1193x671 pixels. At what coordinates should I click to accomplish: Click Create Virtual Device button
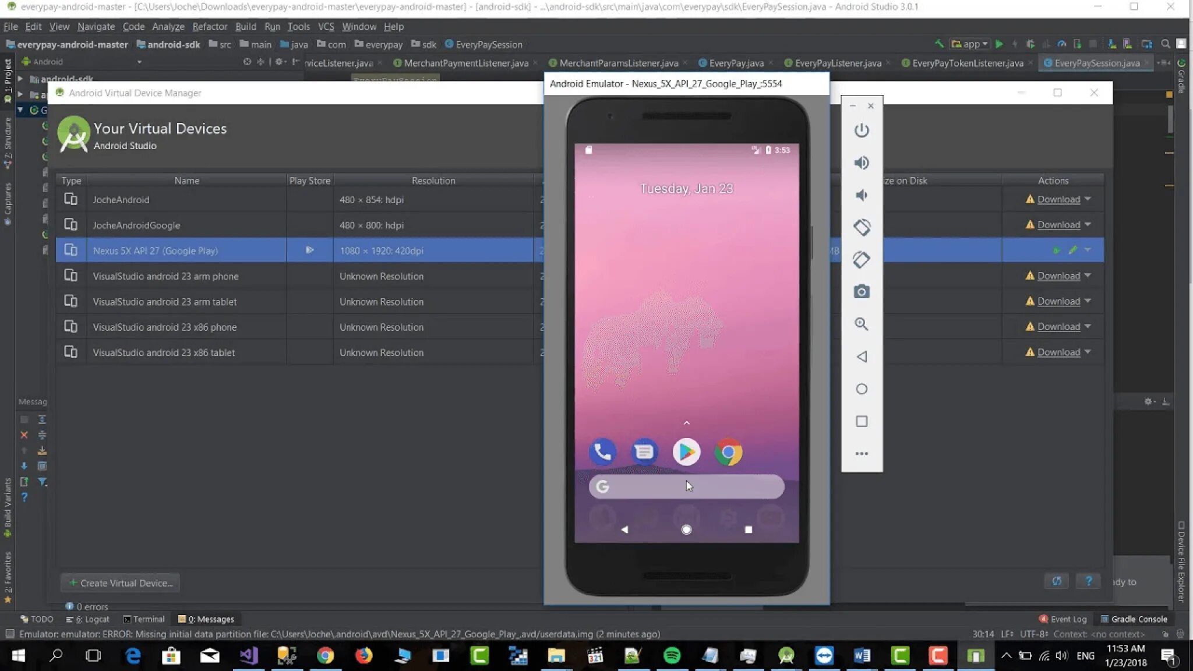pyautogui.click(x=120, y=583)
